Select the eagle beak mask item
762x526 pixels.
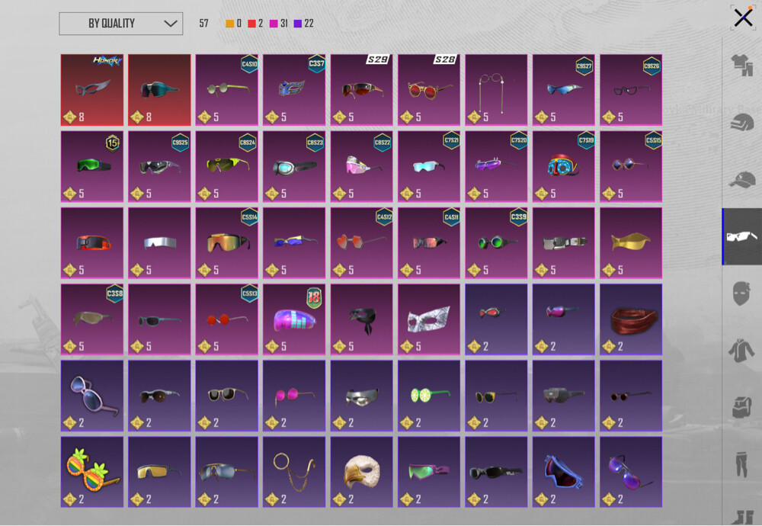click(361, 472)
